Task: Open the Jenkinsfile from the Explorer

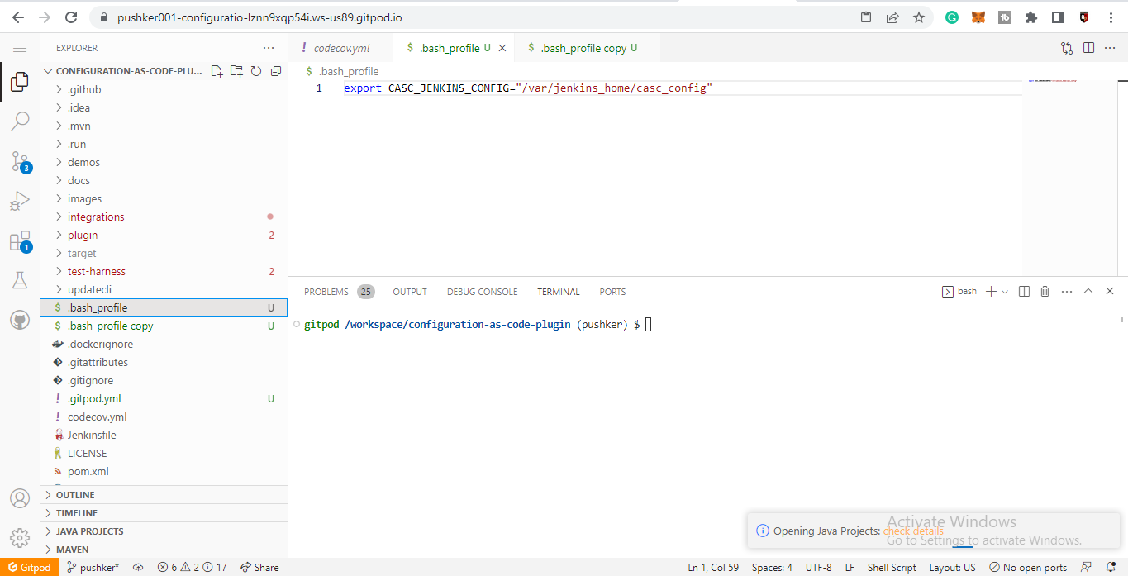Action: (93, 434)
